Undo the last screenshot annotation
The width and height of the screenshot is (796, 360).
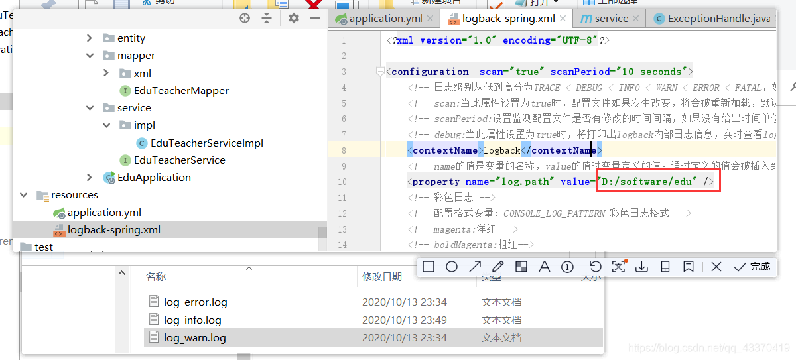coord(595,267)
